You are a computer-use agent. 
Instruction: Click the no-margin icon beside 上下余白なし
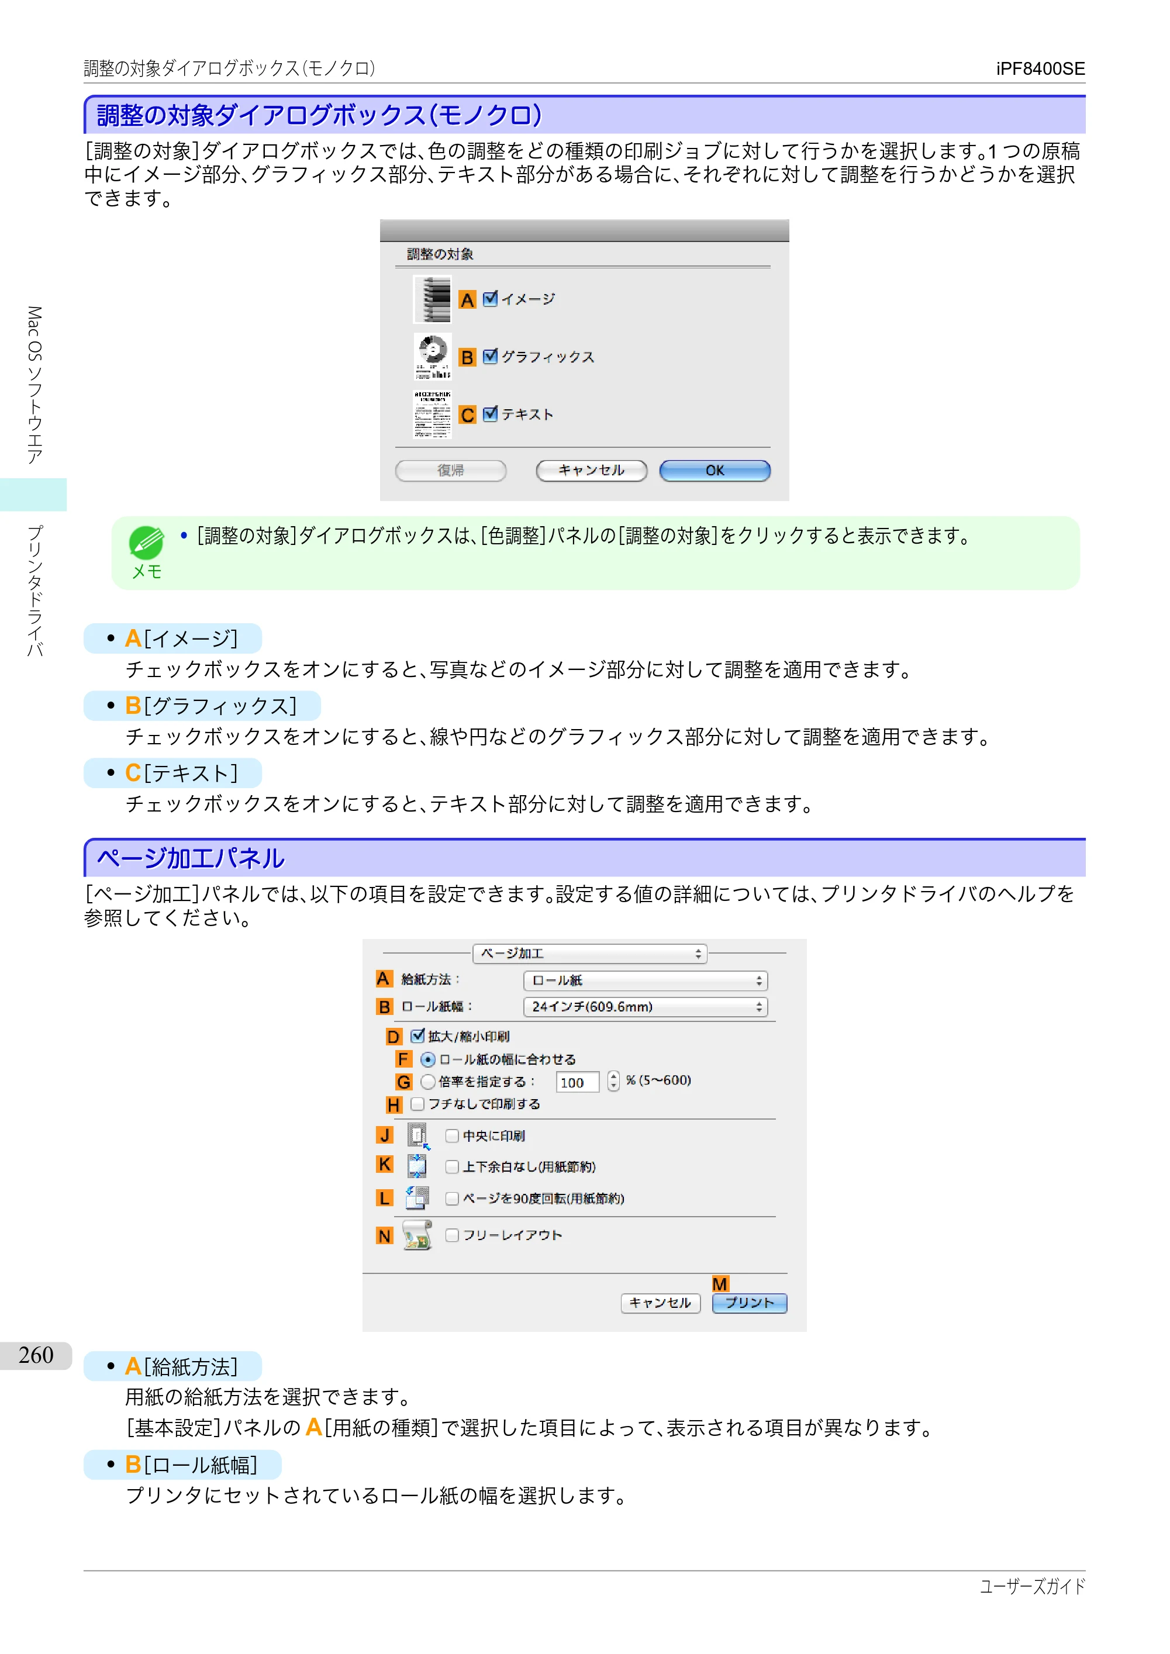(417, 1166)
